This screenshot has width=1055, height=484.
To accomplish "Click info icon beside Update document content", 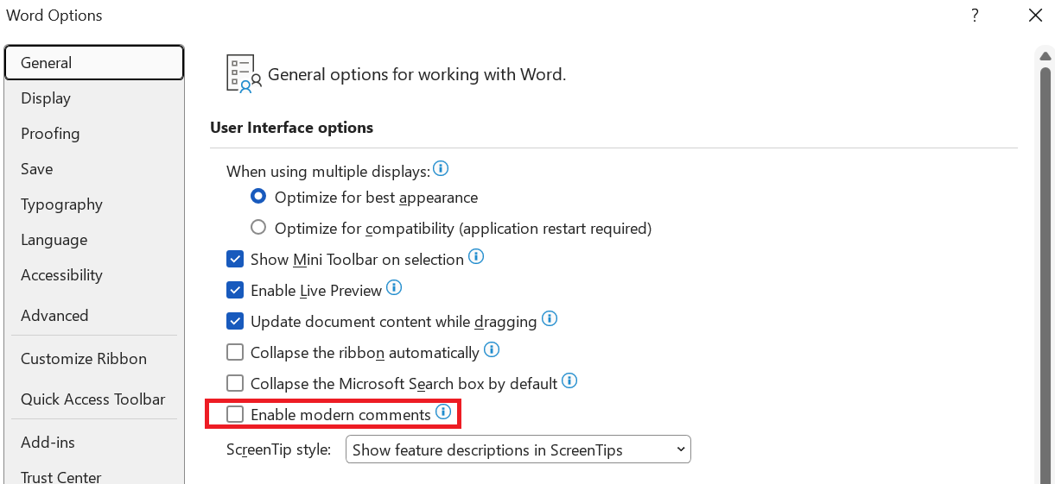I will [x=550, y=318].
